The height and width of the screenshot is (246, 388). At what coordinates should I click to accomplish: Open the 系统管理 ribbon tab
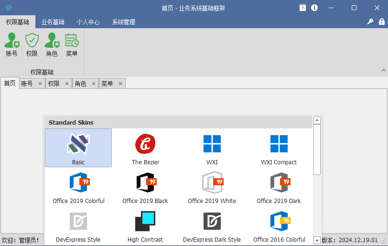tap(123, 22)
